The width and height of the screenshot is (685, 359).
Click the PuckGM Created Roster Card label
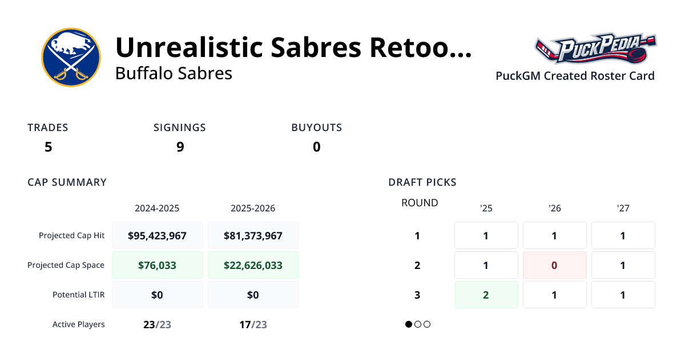(575, 76)
